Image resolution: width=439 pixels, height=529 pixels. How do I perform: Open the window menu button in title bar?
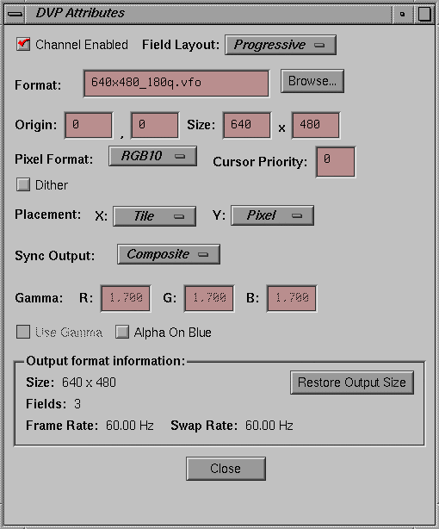[x=15, y=14]
